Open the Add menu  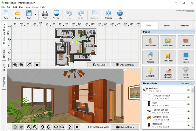pos(15,7)
